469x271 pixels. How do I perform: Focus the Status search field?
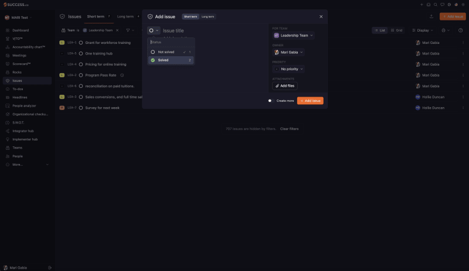tap(171, 42)
